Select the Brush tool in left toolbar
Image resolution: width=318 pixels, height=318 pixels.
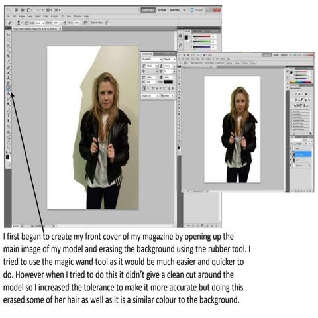8,72
